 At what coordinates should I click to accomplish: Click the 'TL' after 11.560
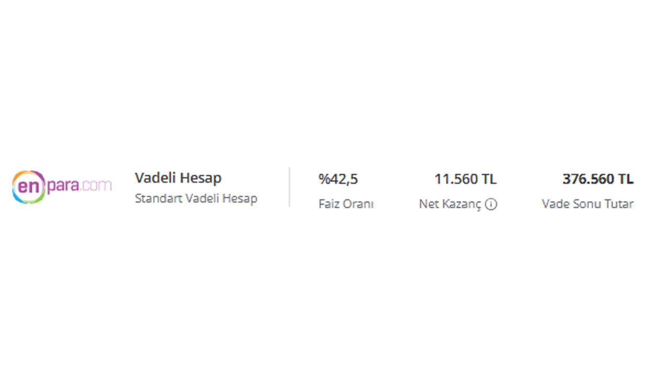point(489,179)
